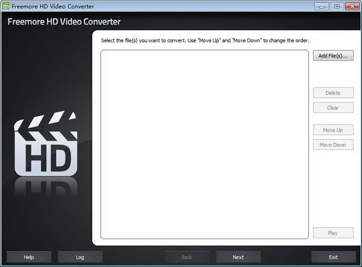
Task: Open the Help section
Action: click(28, 257)
